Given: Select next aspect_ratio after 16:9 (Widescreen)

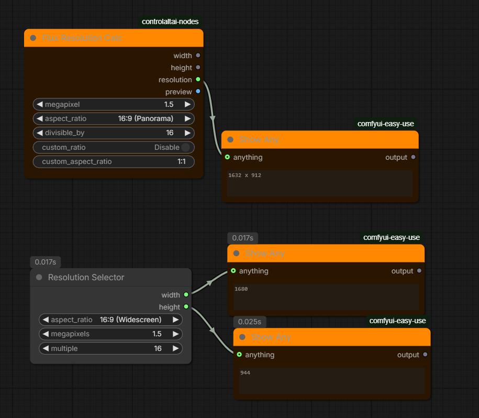Looking at the screenshot, I should pyautogui.click(x=176, y=320).
